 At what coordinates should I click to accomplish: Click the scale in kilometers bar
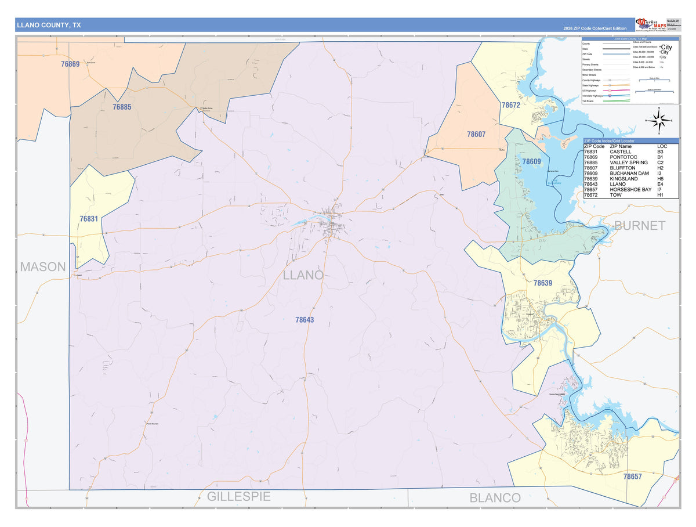(x=654, y=91)
